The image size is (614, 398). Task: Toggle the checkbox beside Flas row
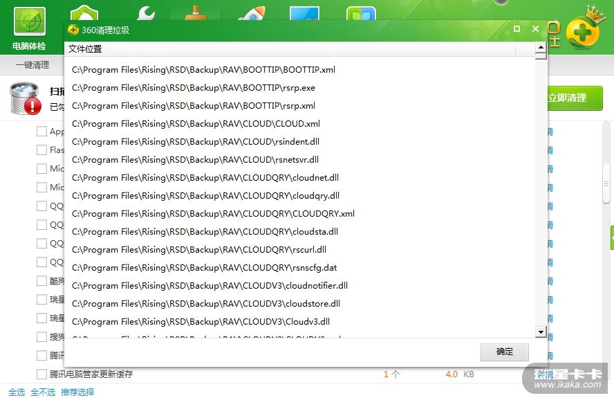point(41,150)
